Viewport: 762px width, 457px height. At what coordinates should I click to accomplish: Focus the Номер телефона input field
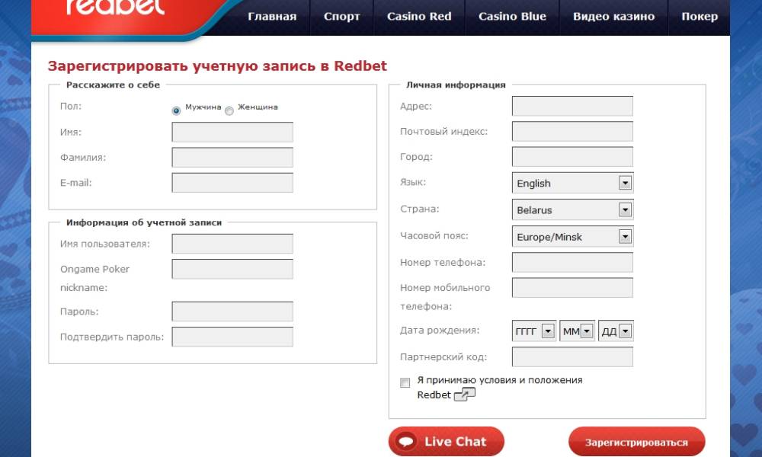pos(572,262)
